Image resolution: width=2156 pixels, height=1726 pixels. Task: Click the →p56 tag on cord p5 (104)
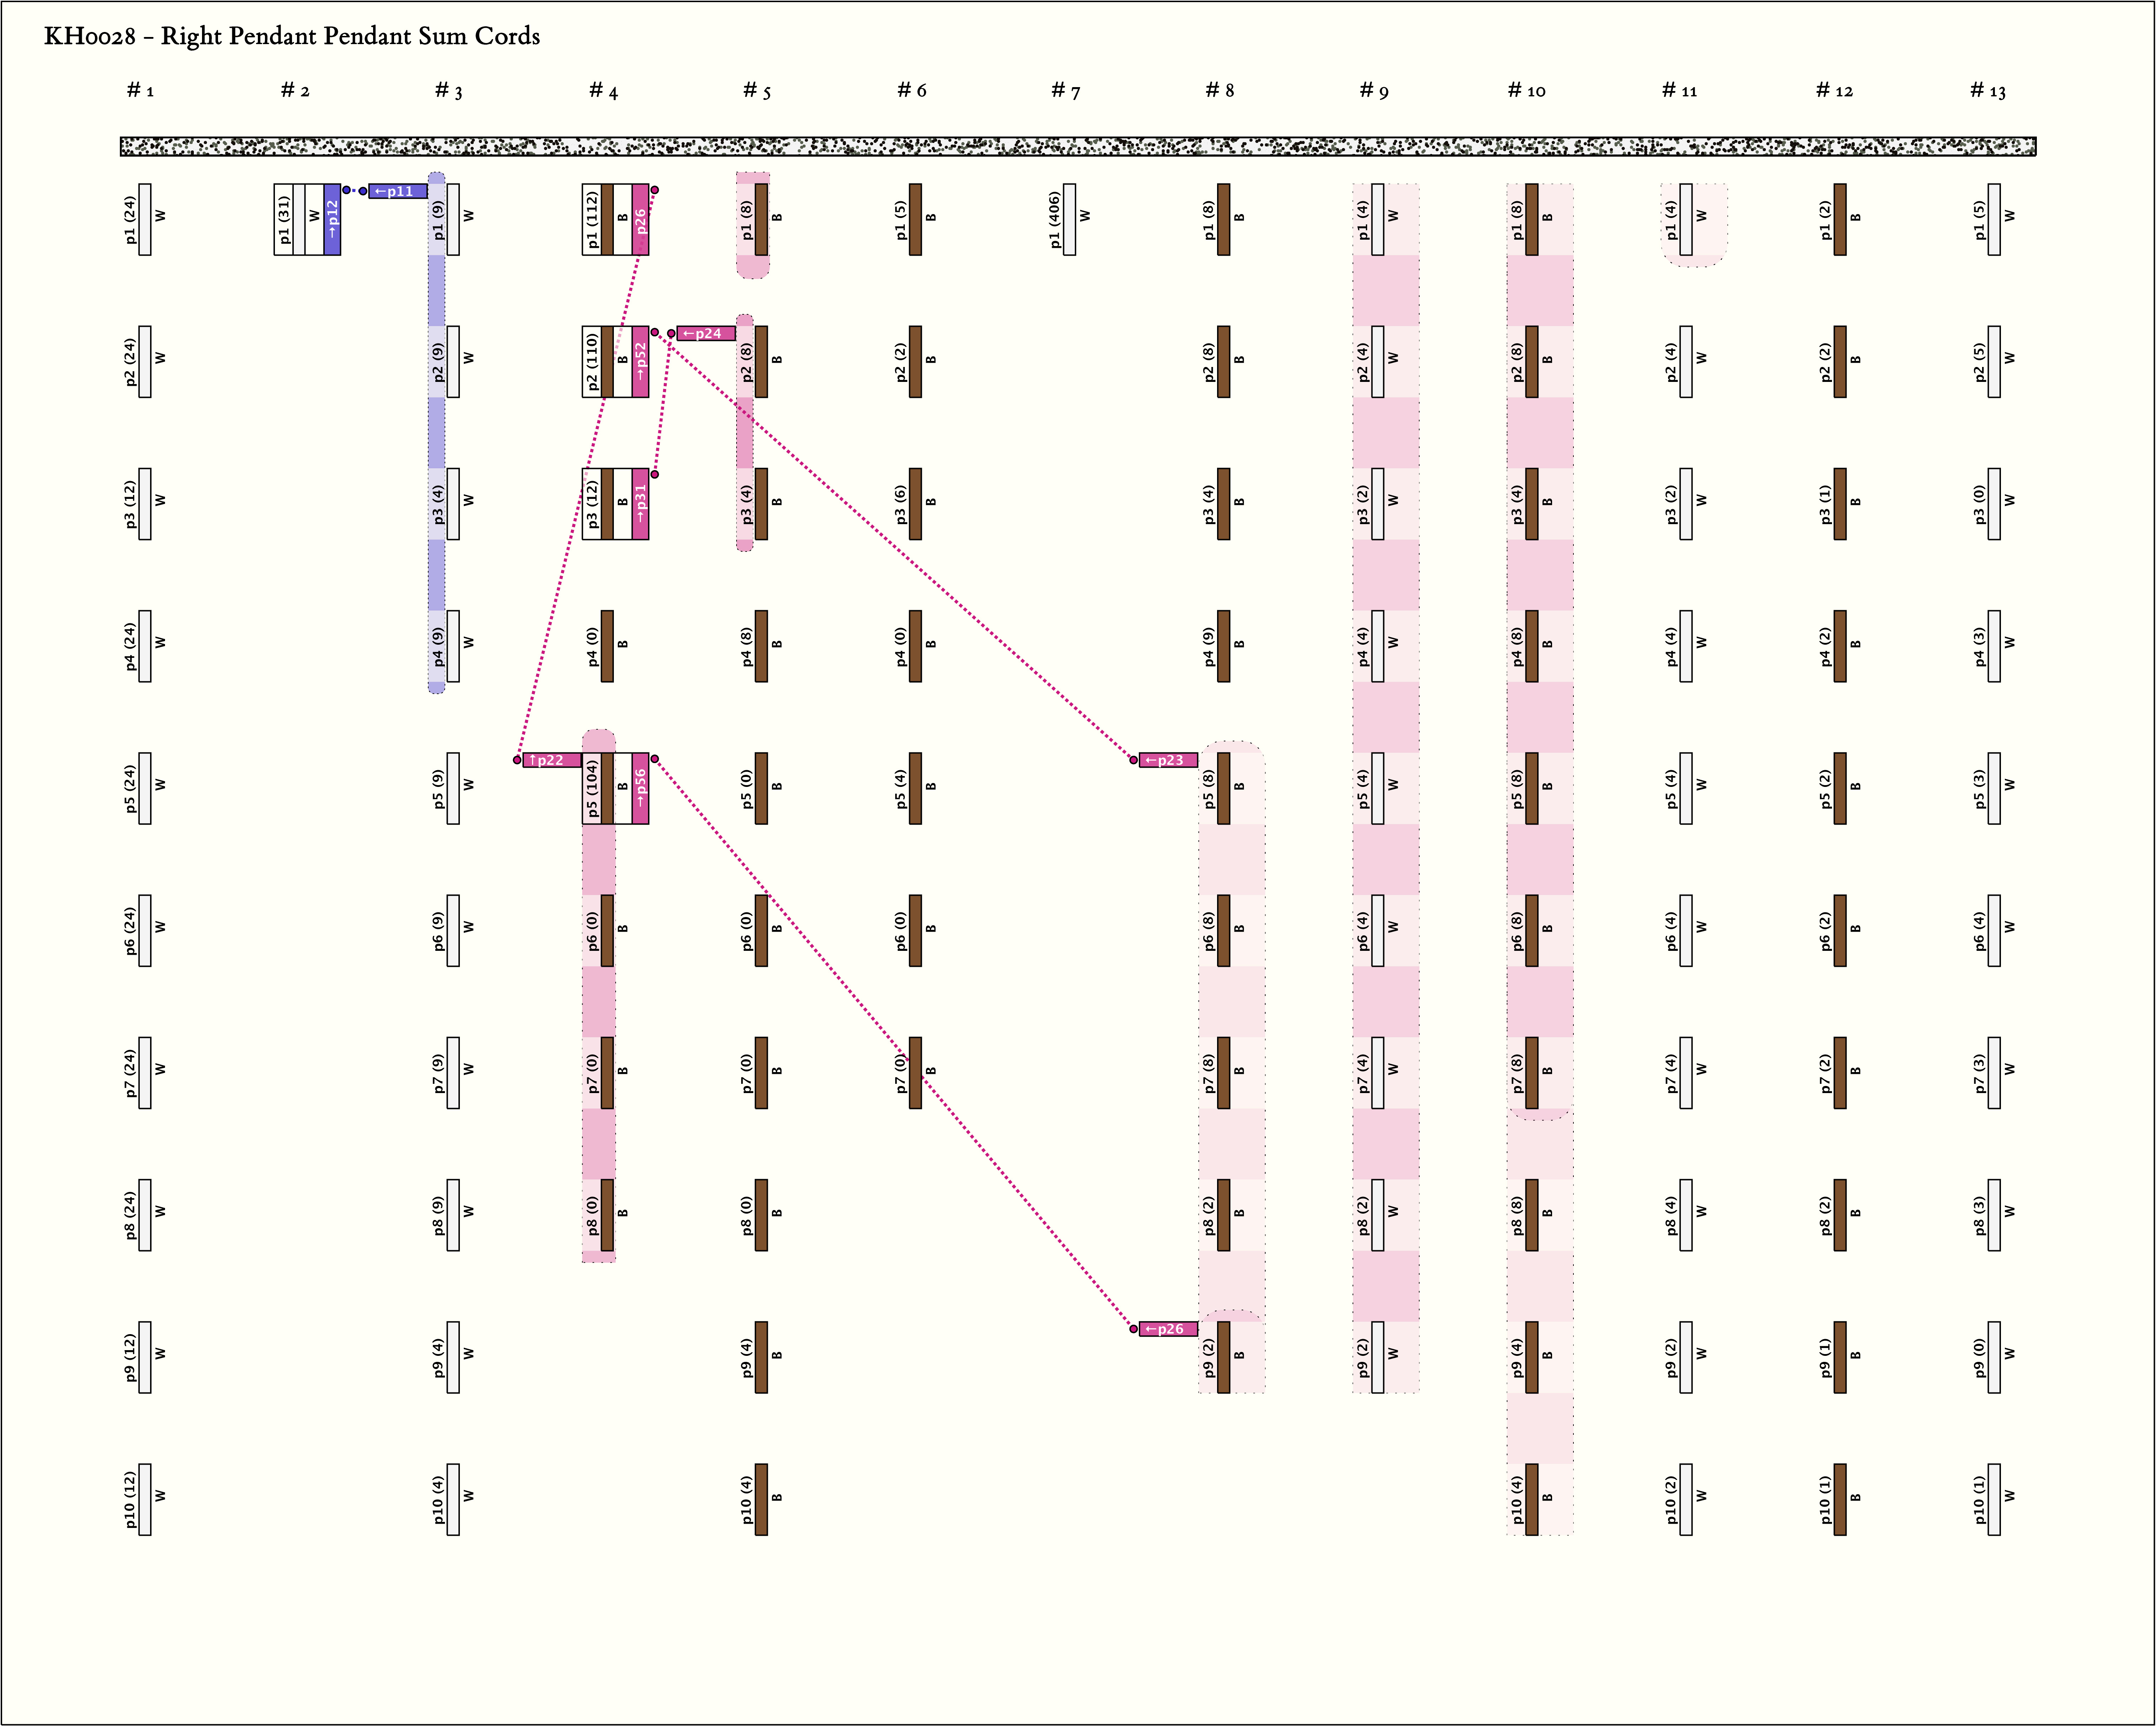tap(640, 788)
